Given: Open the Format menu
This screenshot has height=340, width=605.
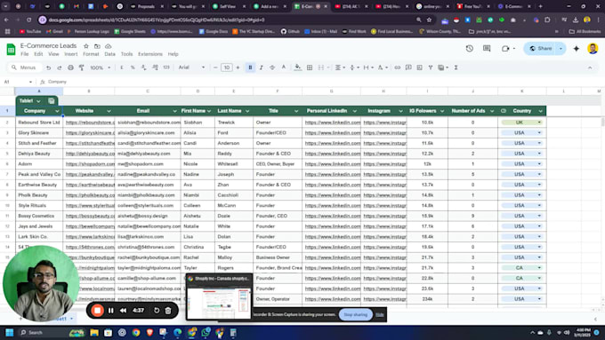Looking at the screenshot, I should 91,54.
